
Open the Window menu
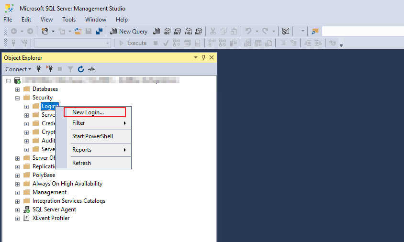pyautogui.click(x=96, y=20)
